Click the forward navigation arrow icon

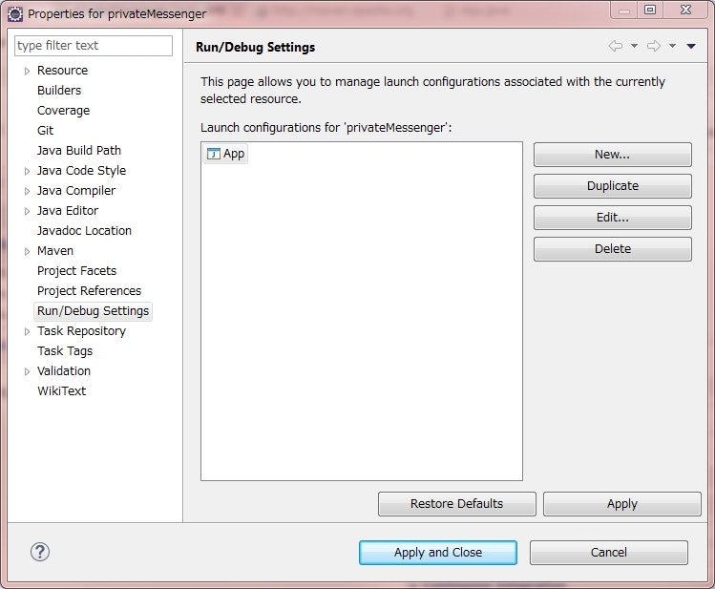tap(654, 46)
